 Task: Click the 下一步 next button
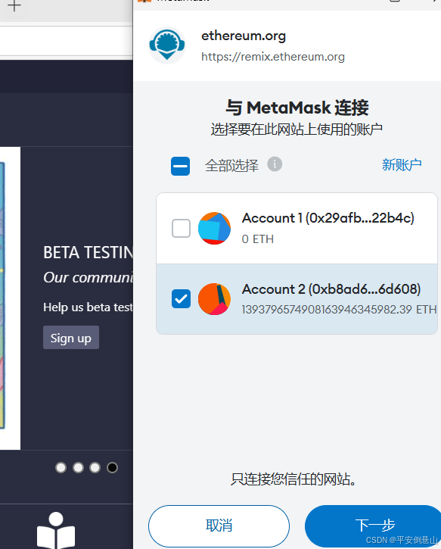click(x=374, y=526)
